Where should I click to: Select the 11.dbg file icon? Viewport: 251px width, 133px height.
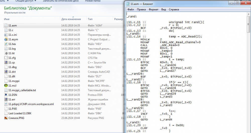tap(6, 67)
